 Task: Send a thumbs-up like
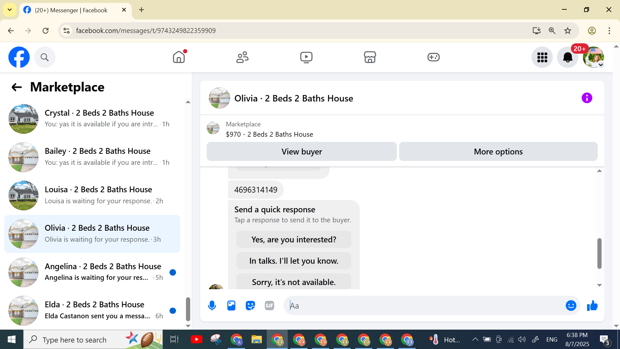click(592, 305)
